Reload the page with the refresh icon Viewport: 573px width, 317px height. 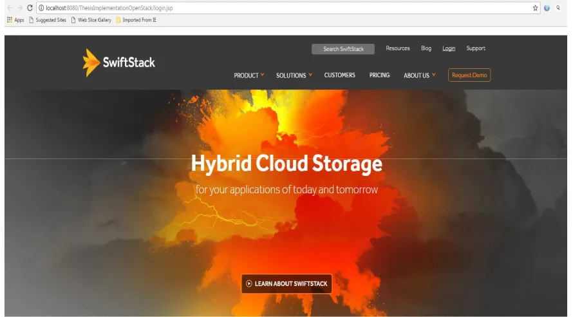click(30, 8)
